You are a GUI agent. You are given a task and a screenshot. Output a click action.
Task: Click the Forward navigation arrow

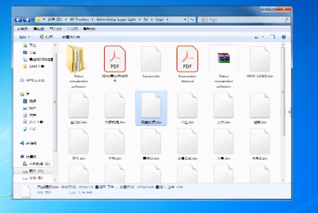tap(27, 20)
